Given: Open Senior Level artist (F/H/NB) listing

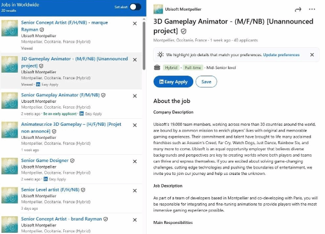Looking at the screenshot, I should (x=50, y=190).
